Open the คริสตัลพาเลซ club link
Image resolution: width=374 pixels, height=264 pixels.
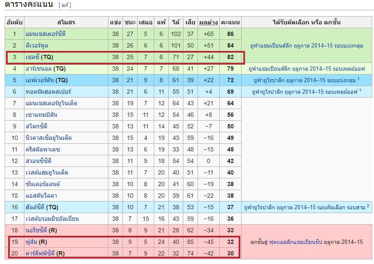[x=43, y=149]
